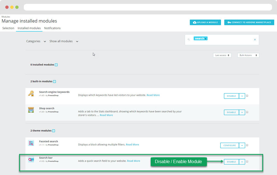This screenshot has width=277, height=175.
Task: Expand actions arrow next to Configure for Faceted search
Action: pyautogui.click(x=242, y=145)
